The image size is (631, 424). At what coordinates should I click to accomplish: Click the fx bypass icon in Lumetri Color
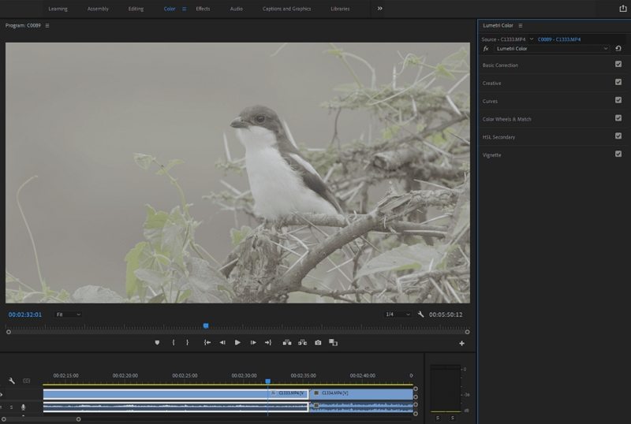tap(486, 49)
